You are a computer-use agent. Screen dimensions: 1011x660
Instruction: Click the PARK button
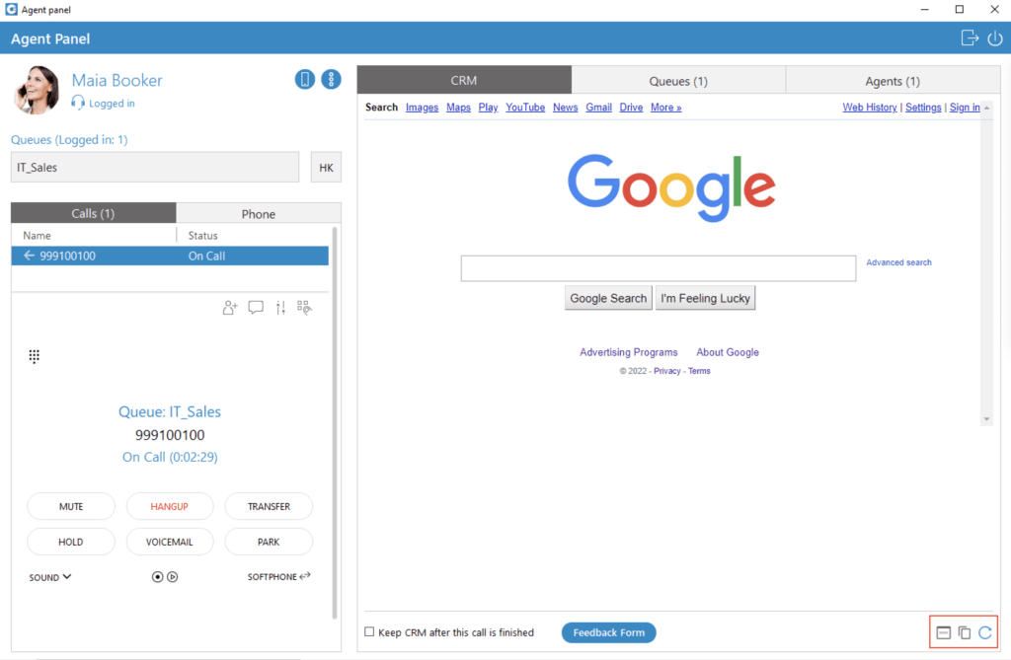click(269, 542)
